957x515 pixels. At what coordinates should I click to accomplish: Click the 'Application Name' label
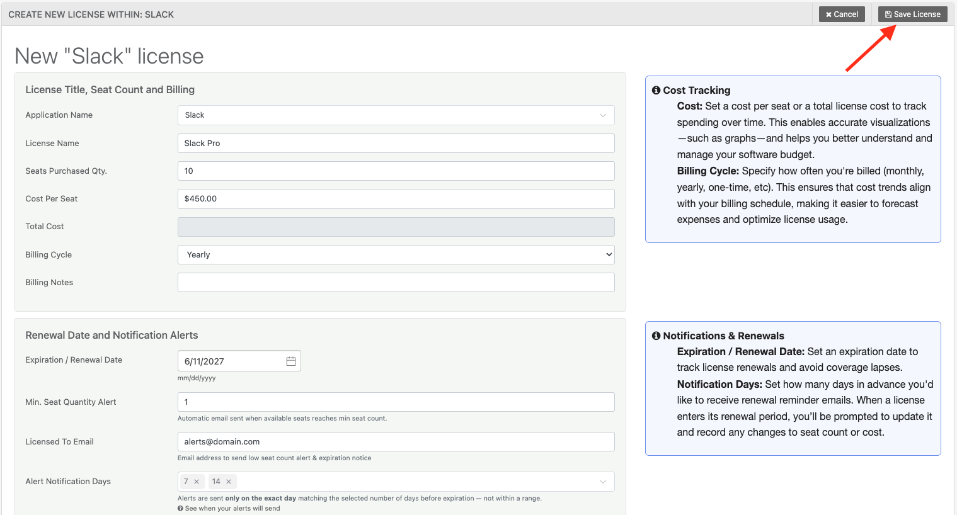[x=59, y=115]
